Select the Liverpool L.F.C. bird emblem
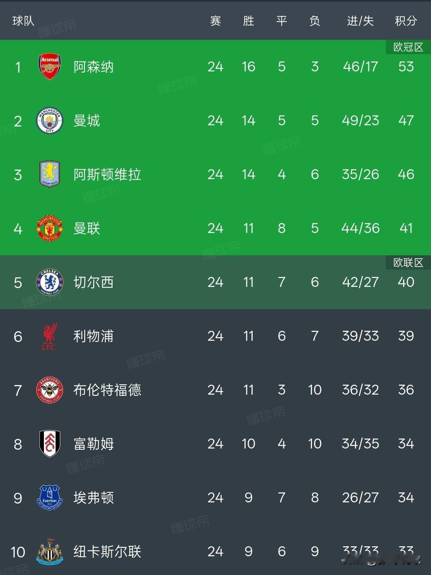Screen dimensions: 431x575 49,336
